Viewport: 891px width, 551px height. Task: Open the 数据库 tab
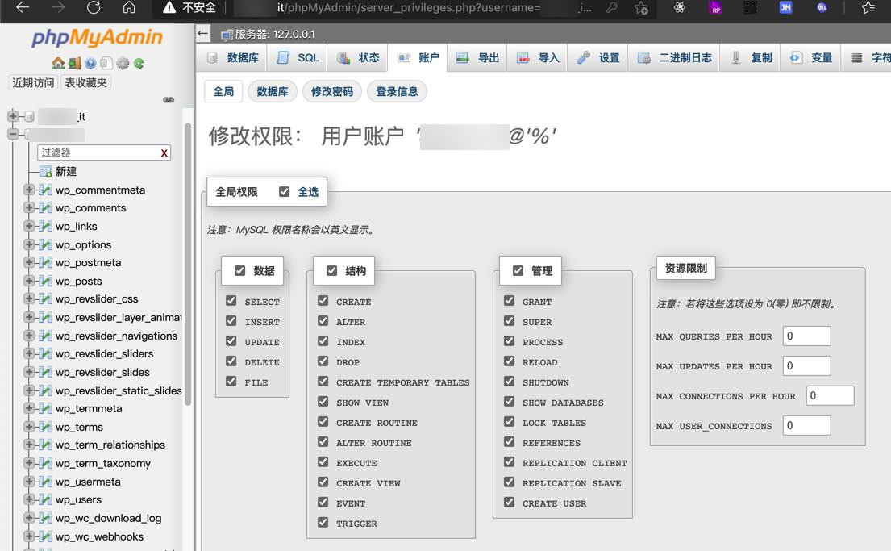tap(234, 57)
